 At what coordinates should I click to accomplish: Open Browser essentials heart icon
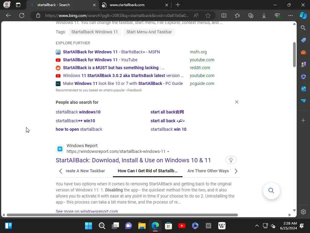click(x=277, y=15)
